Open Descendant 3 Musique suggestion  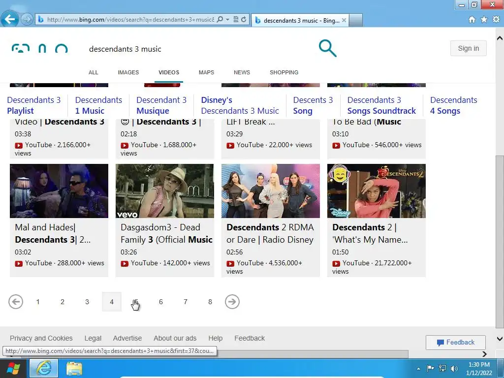point(161,105)
